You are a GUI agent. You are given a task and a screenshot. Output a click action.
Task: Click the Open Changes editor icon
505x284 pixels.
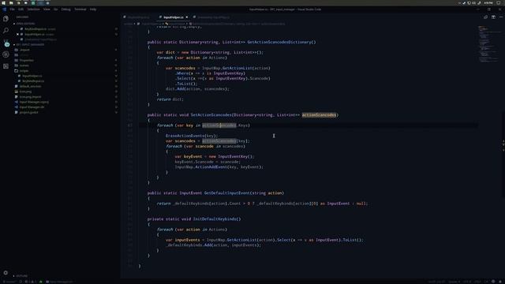click(486, 17)
